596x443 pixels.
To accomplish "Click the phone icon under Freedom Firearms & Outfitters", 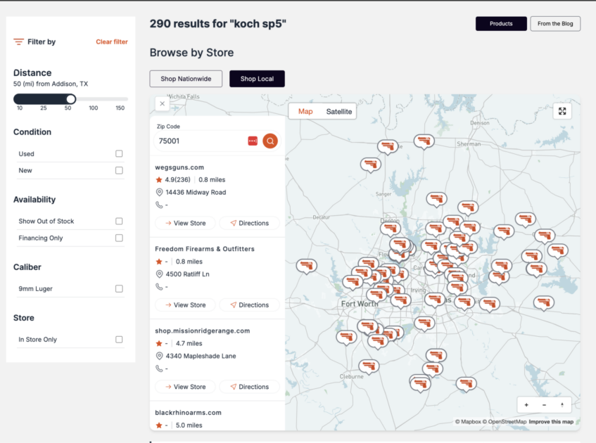I will click(159, 286).
